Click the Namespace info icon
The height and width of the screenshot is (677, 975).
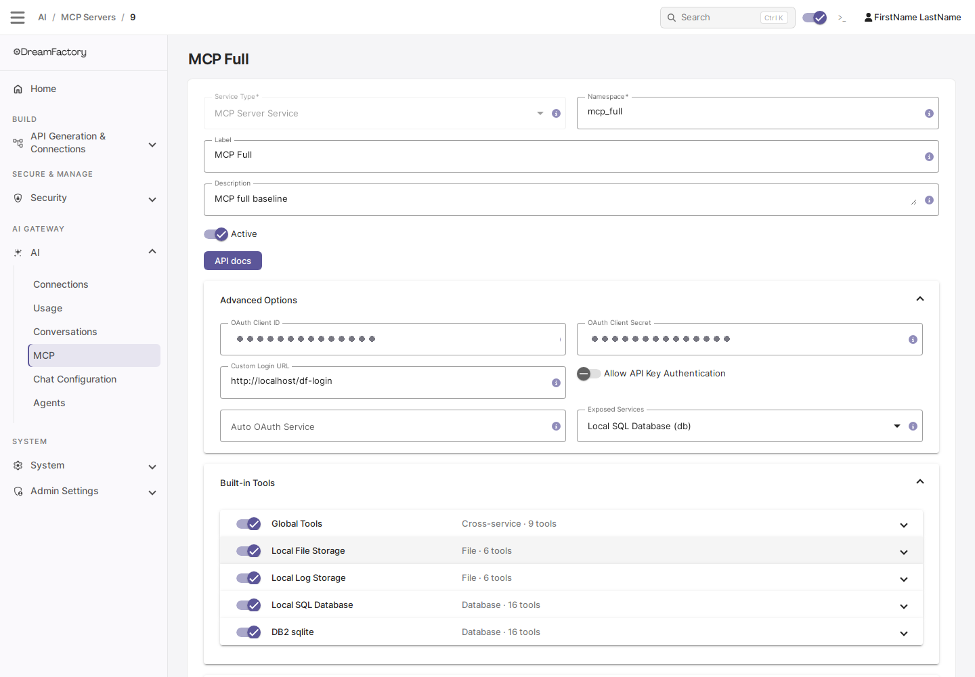point(929,114)
